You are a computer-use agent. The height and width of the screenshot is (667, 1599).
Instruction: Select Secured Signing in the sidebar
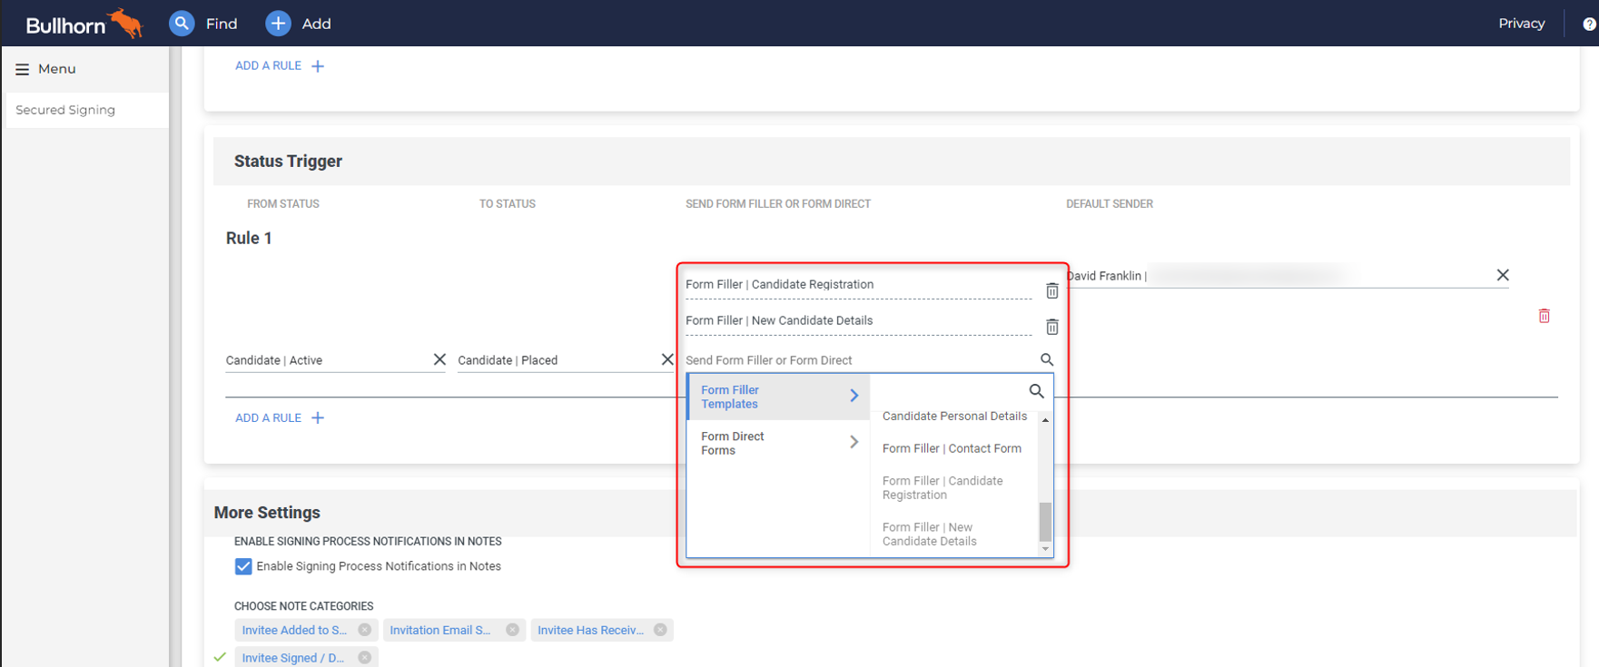(65, 110)
